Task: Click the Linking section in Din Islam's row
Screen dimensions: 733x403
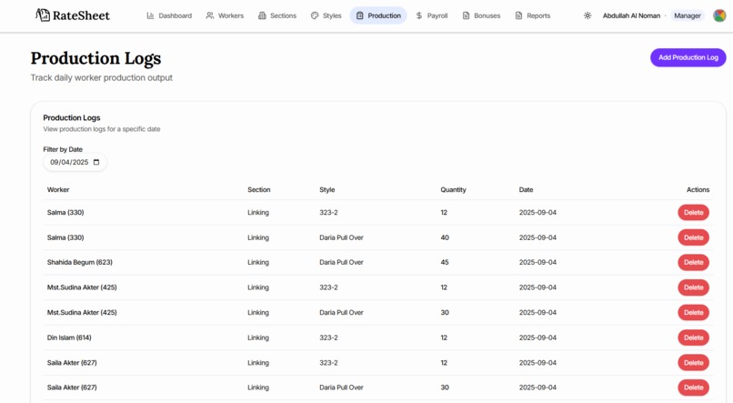Action: click(x=258, y=338)
